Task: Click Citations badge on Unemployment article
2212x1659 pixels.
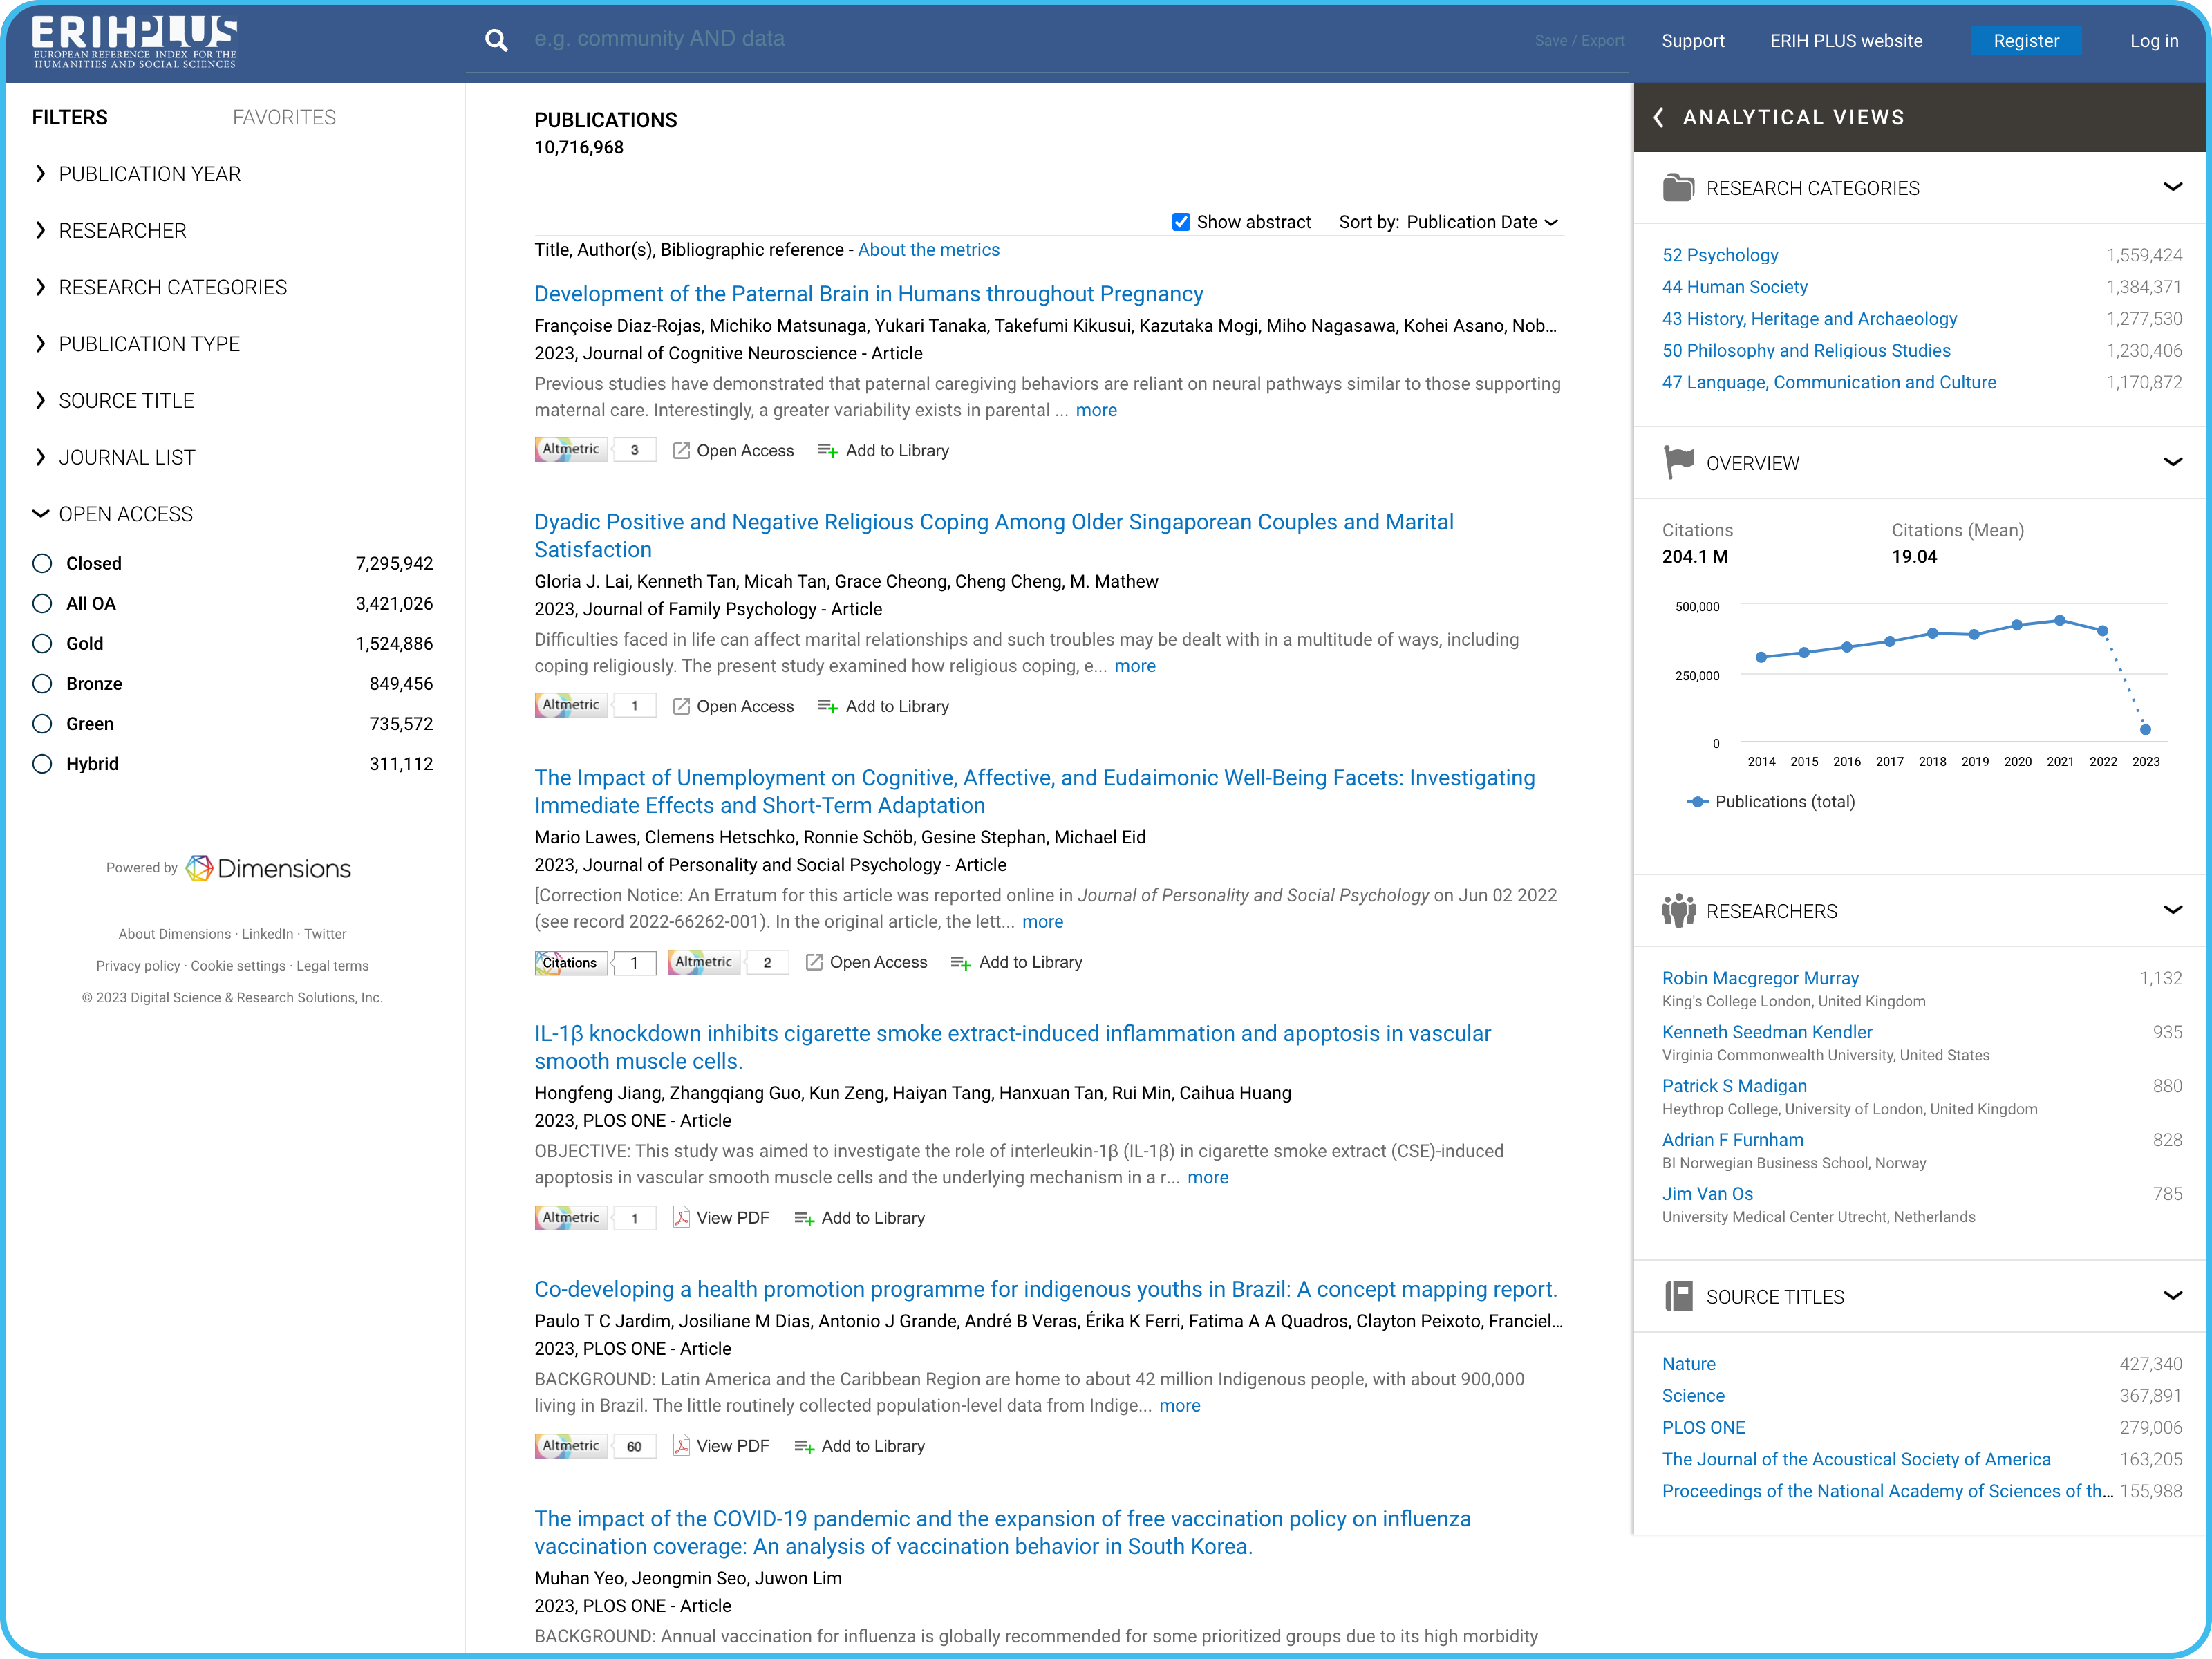Action: (571, 962)
